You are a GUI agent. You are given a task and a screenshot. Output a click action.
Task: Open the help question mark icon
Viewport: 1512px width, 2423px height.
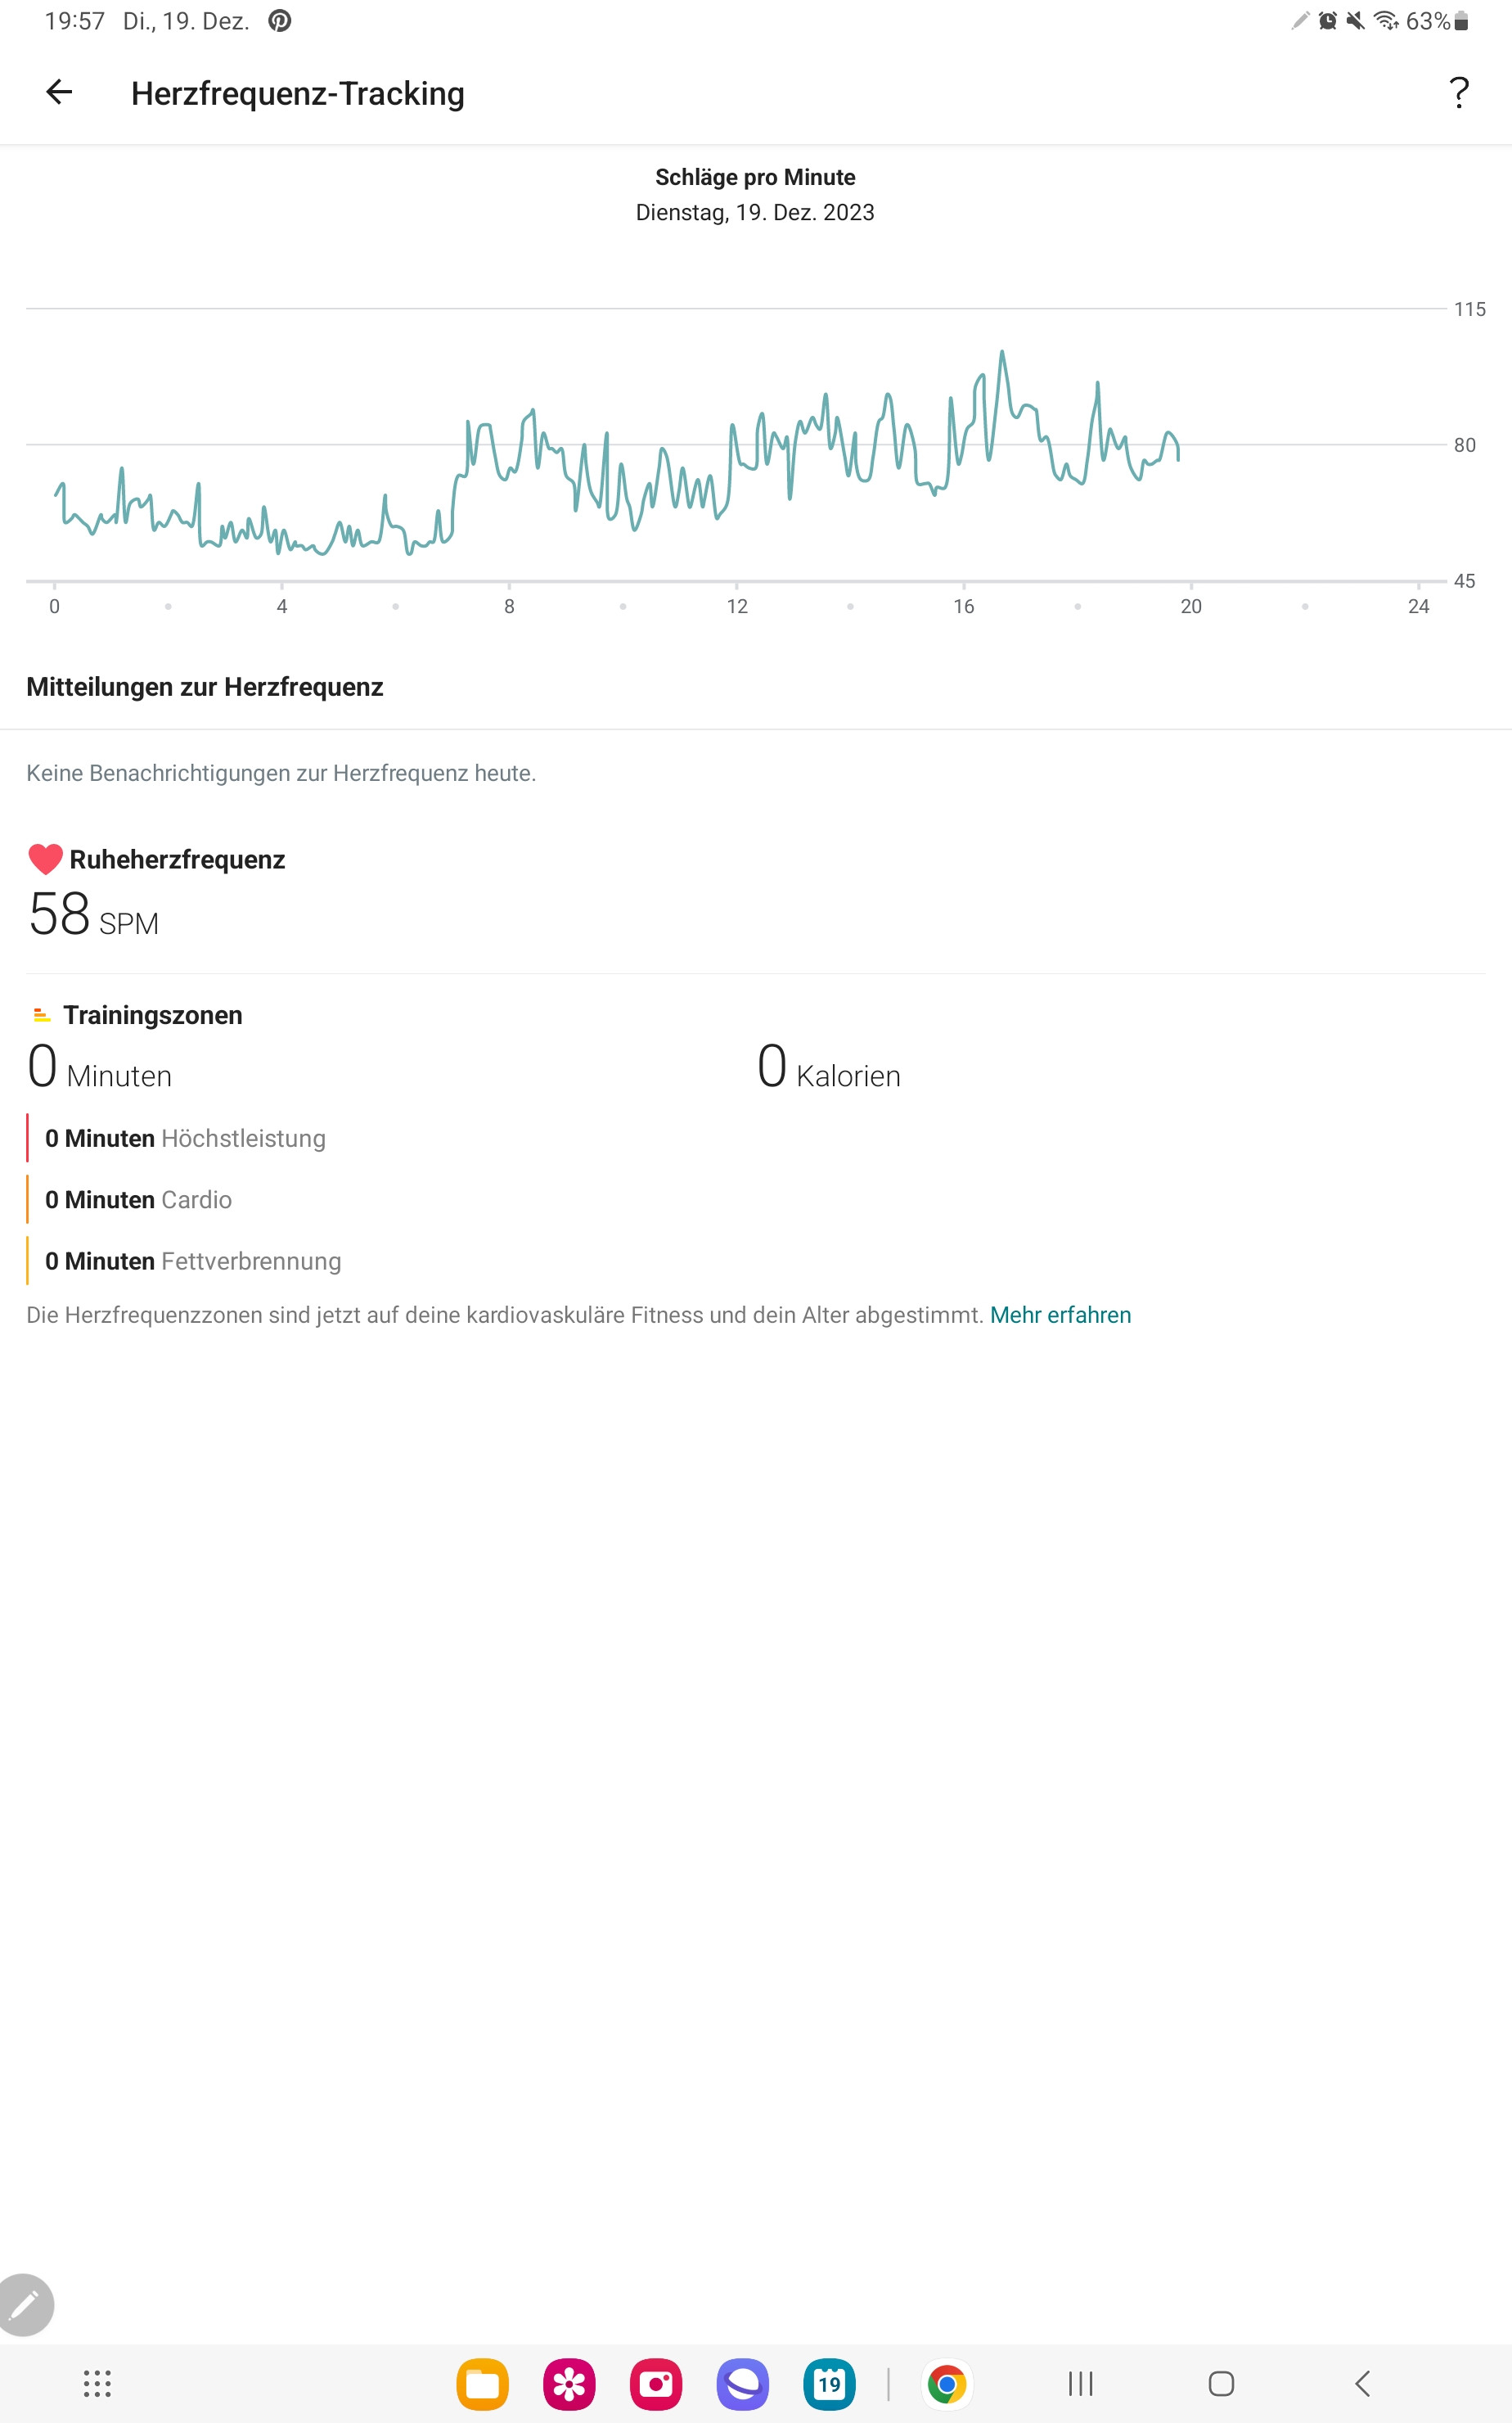tap(1459, 93)
